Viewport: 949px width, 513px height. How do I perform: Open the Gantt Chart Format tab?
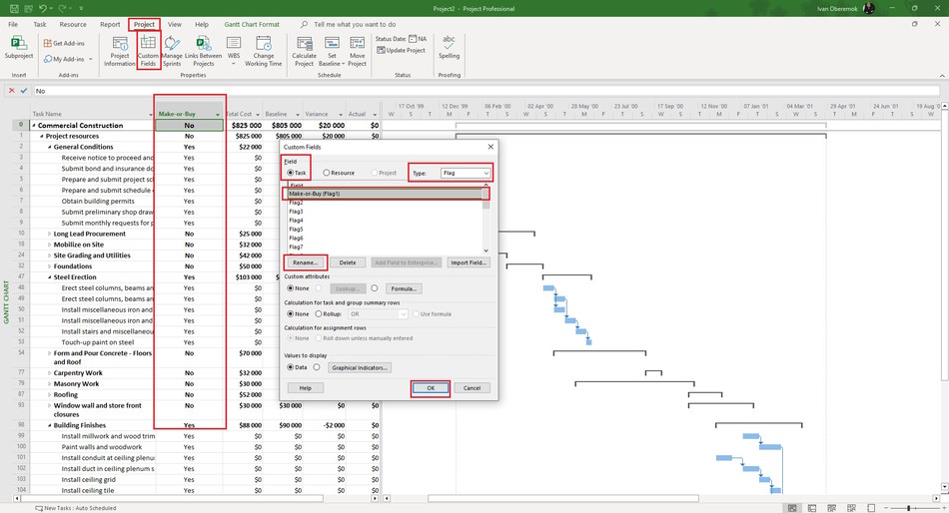(252, 24)
